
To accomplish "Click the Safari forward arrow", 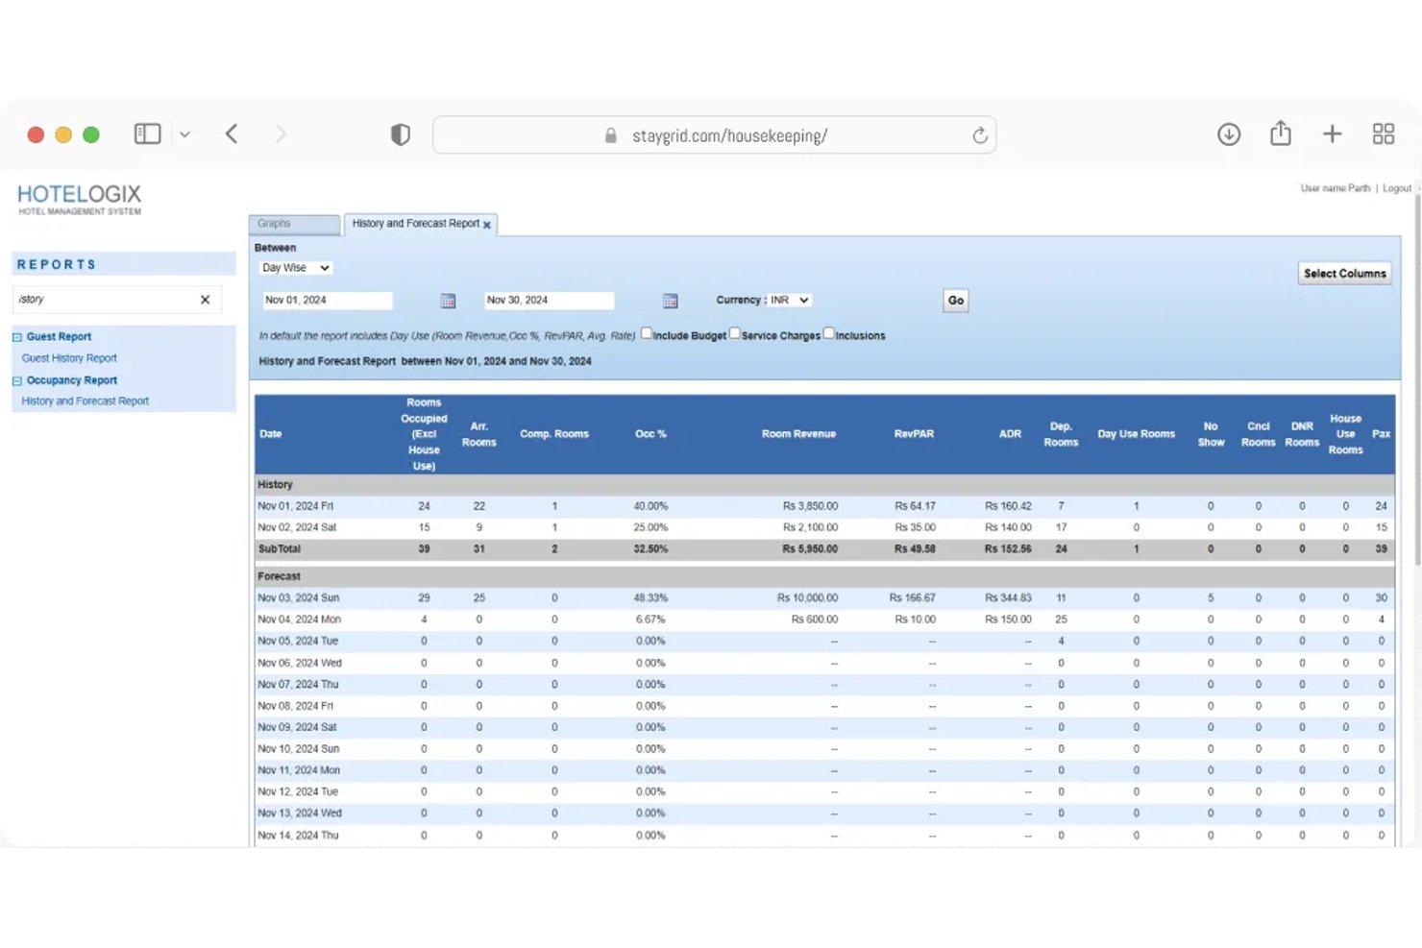I will click(281, 134).
